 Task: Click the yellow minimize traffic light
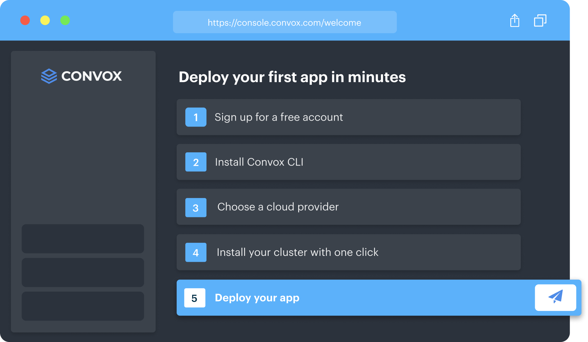click(45, 21)
